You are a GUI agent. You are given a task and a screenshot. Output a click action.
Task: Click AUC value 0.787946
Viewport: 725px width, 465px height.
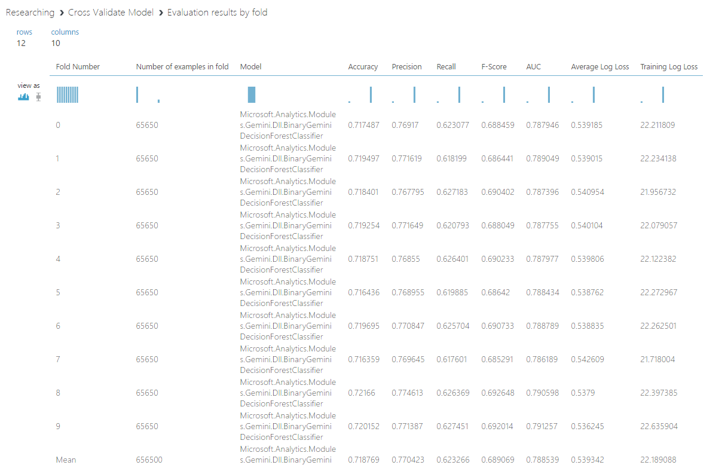click(542, 125)
